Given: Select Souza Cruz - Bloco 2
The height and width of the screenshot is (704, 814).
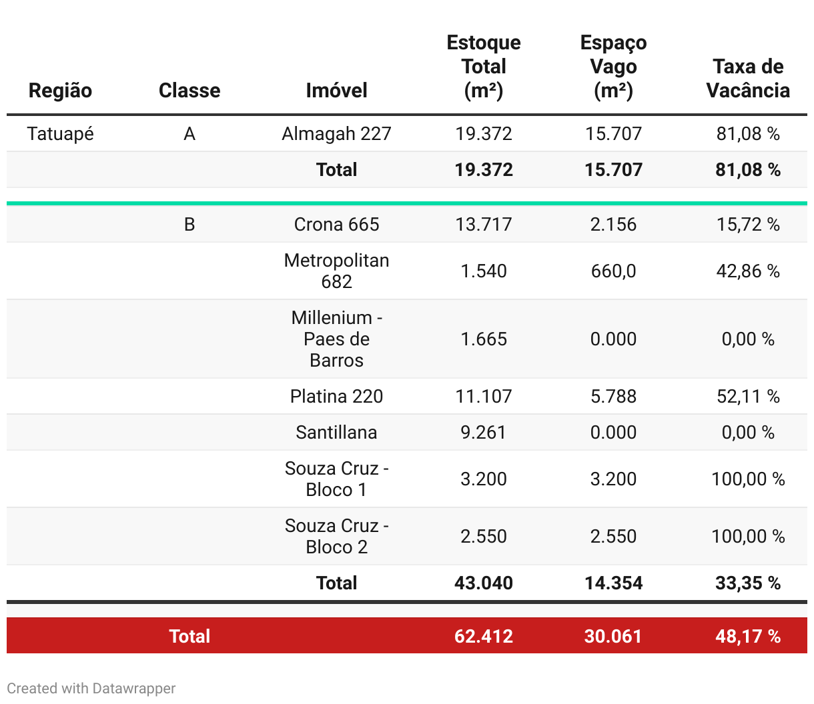Looking at the screenshot, I should (336, 536).
